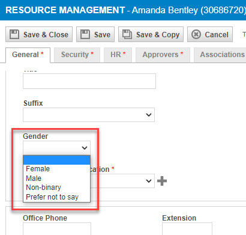The width and height of the screenshot is (246, 235).
Task: Click the Save & Copy button
Action: point(151,34)
